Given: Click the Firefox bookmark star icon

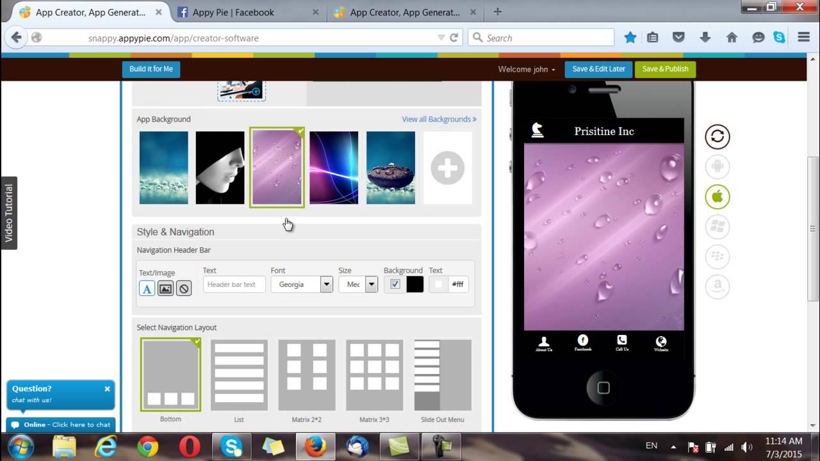Looking at the screenshot, I should (630, 38).
